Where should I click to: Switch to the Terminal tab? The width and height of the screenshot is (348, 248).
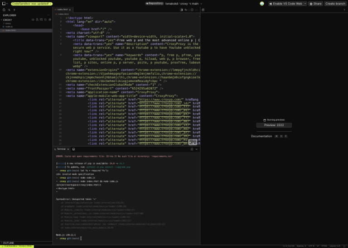[61, 149]
